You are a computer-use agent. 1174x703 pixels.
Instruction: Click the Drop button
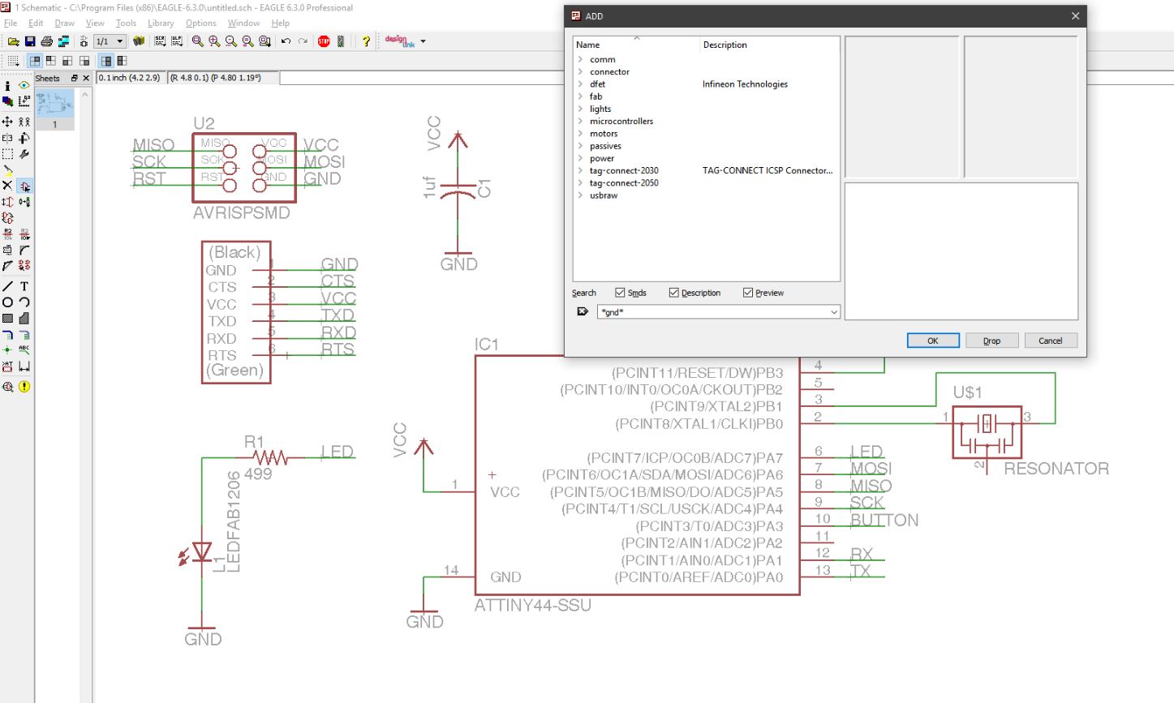991,341
